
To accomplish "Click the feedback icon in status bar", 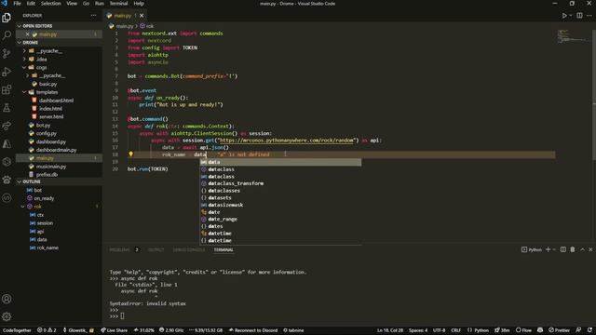I will (x=578, y=330).
